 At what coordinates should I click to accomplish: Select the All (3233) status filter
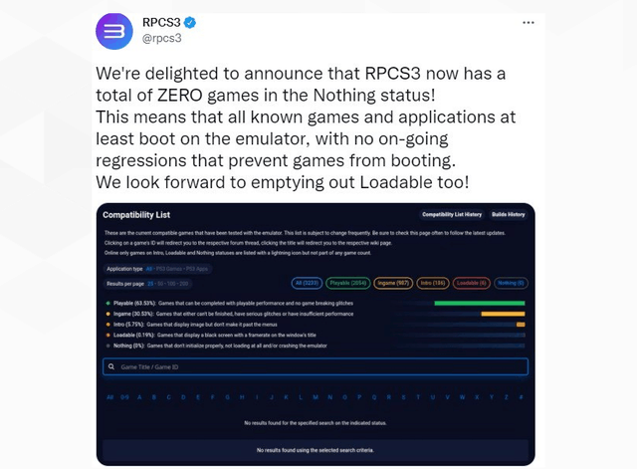(308, 283)
